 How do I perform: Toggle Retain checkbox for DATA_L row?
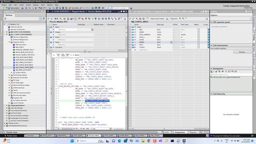[198, 37]
